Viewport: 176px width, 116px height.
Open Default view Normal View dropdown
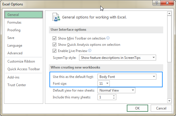(x=116, y=90)
